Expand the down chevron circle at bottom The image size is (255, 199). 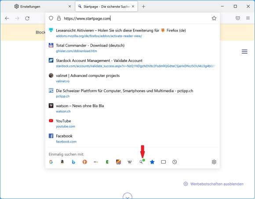[x=127, y=196]
